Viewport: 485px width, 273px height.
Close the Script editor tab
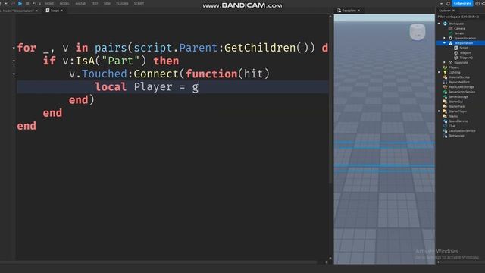(62, 11)
